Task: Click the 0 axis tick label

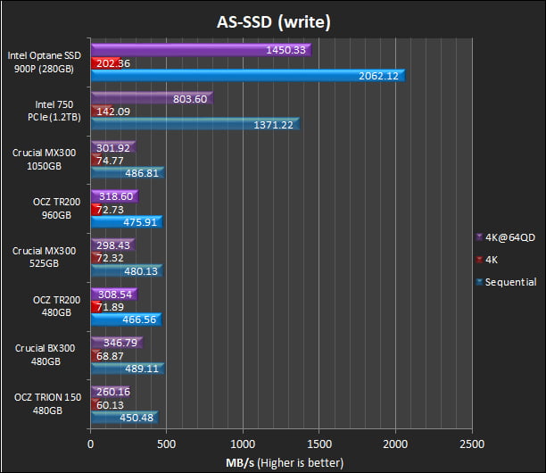Action: [90, 444]
